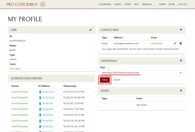Click the Next button in Credentials
The width and height of the screenshot is (195, 132).
pos(105,80)
